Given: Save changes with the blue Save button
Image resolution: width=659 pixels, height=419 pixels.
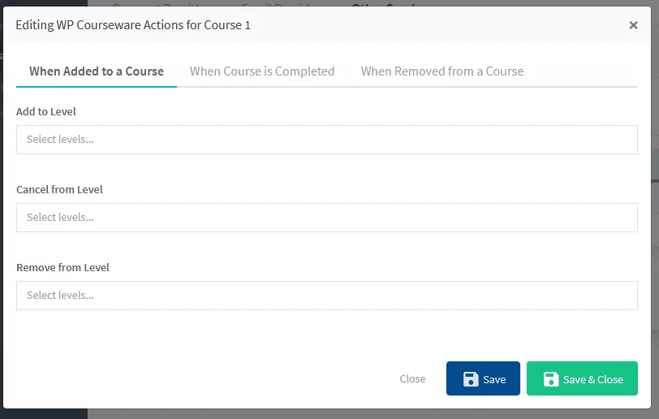Looking at the screenshot, I should point(483,378).
